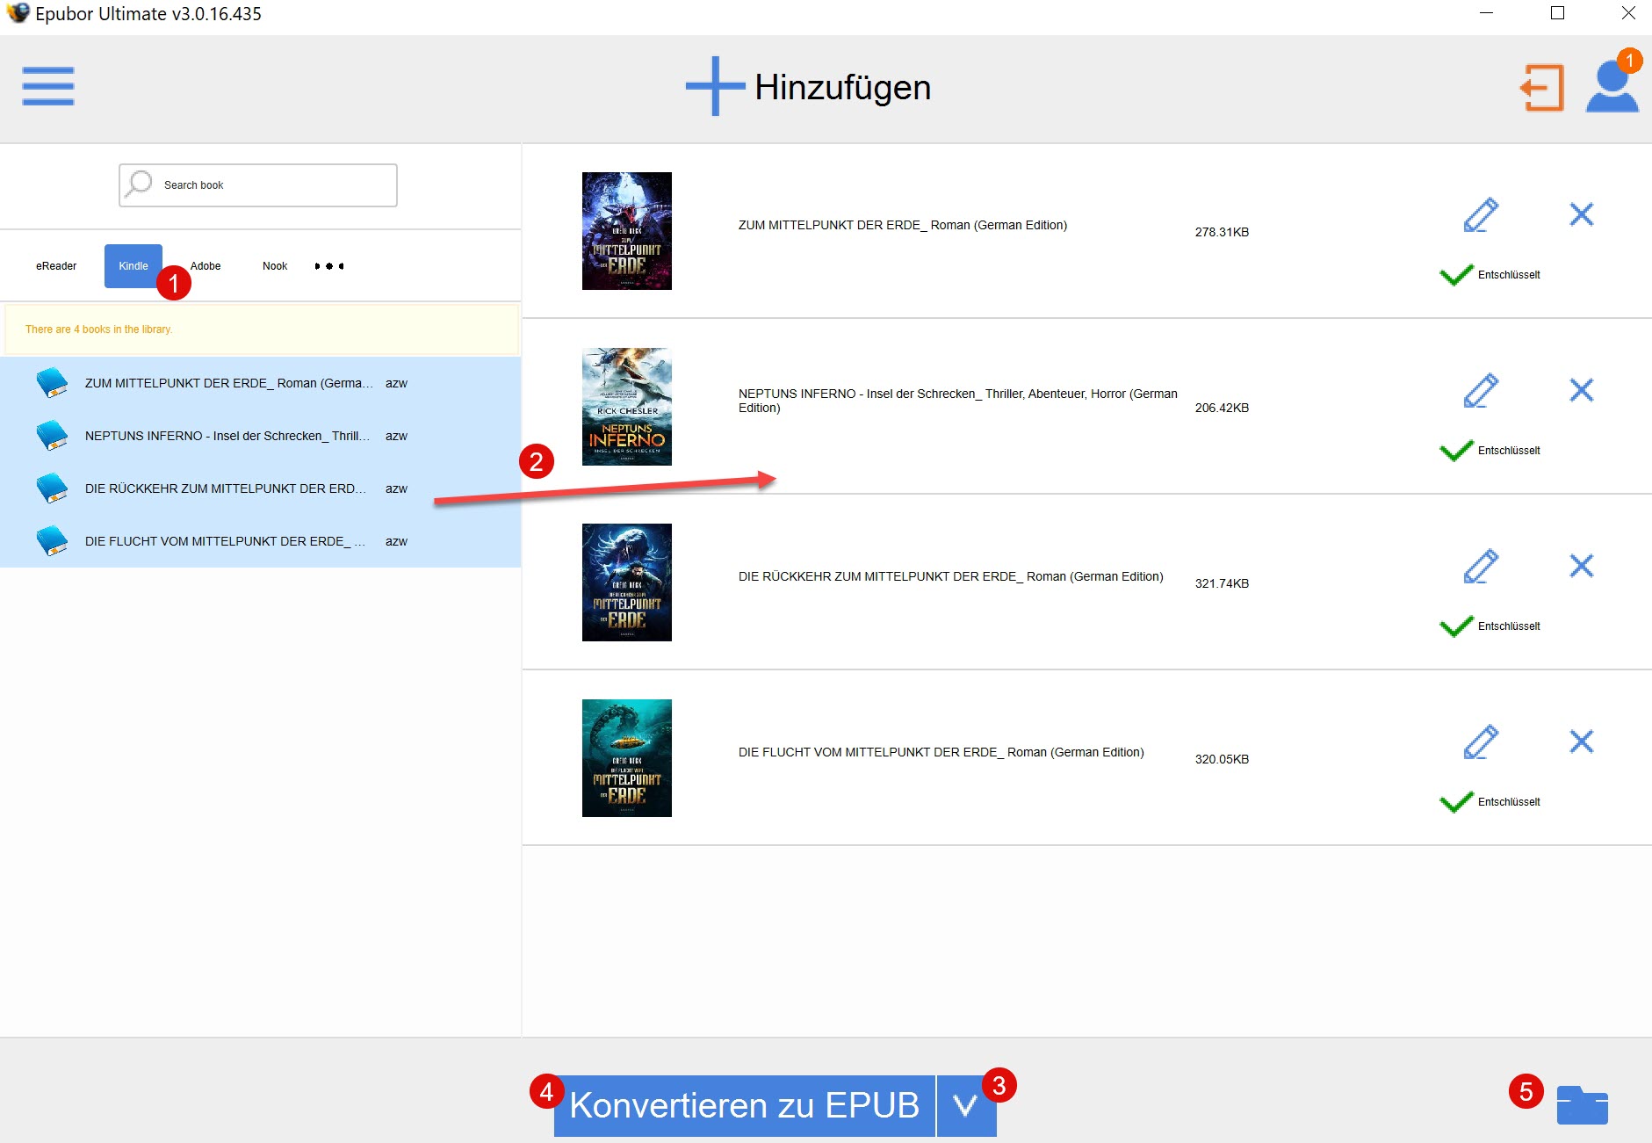This screenshot has height=1143, width=1652.
Task: Select the Kindle tab
Action: (x=133, y=266)
